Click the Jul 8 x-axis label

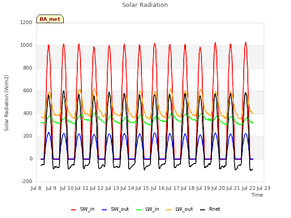36,188
